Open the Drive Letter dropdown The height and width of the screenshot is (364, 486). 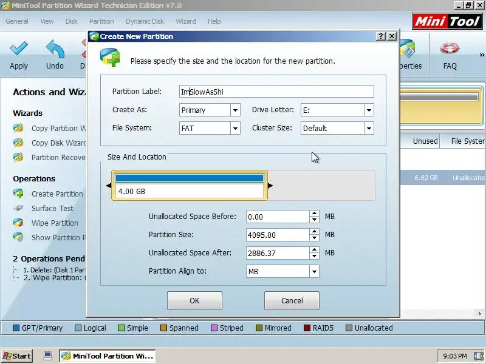click(x=369, y=110)
